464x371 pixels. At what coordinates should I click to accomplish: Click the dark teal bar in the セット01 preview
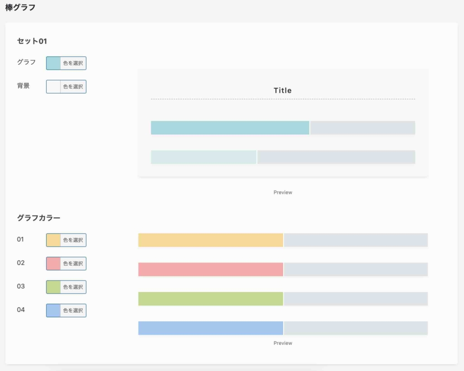point(230,128)
